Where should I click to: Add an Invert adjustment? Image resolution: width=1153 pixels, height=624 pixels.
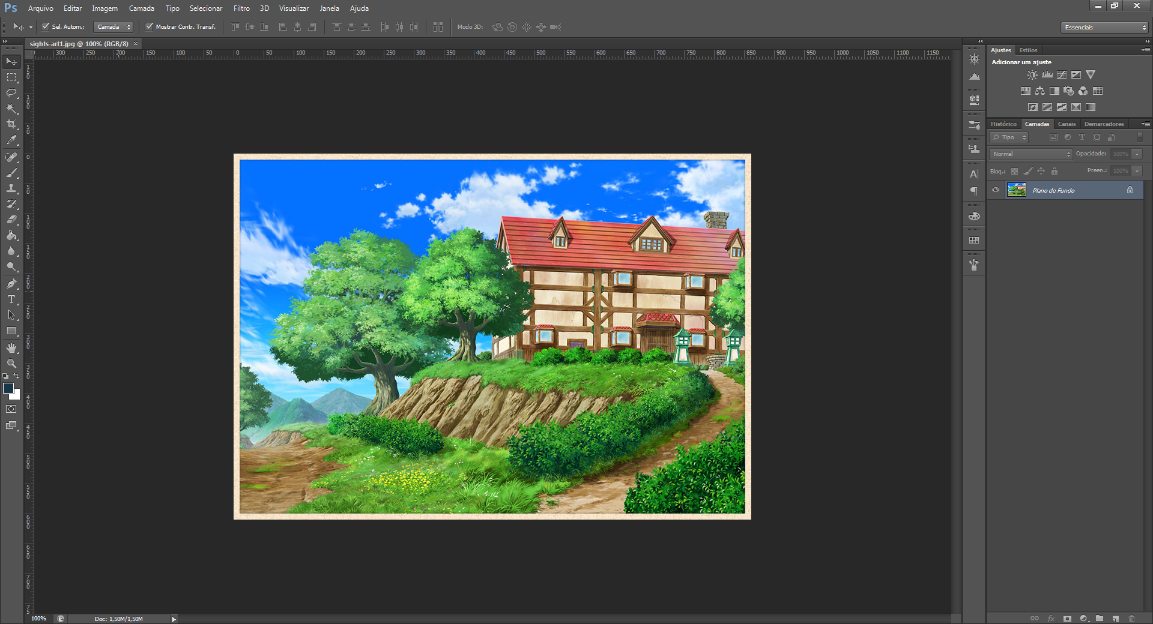(x=1032, y=107)
